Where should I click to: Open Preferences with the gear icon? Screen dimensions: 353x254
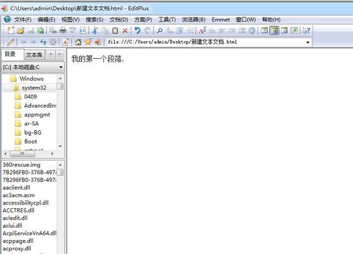click(x=252, y=30)
